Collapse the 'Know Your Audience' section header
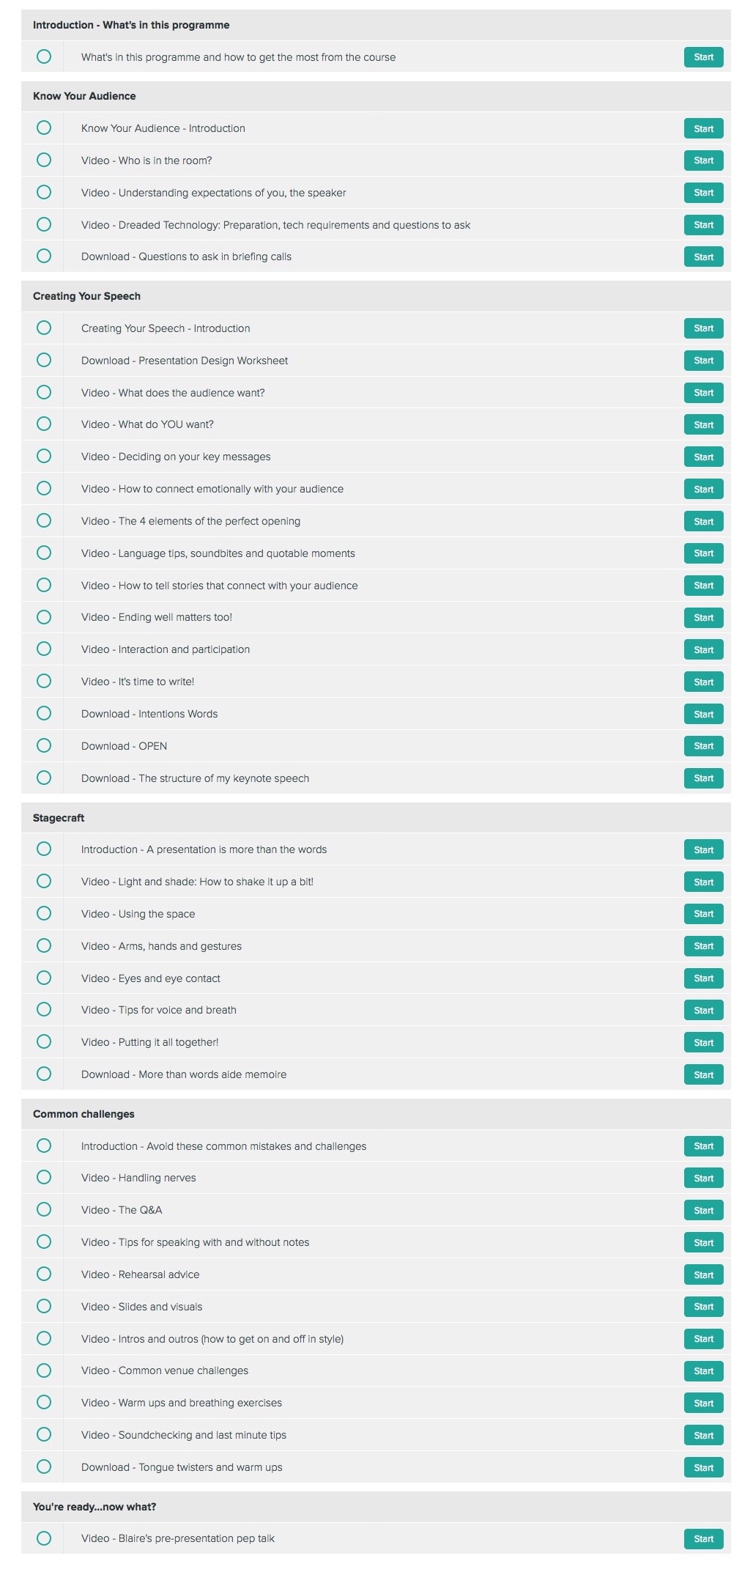Image resolution: width=753 pixels, height=1594 pixels. (376, 96)
